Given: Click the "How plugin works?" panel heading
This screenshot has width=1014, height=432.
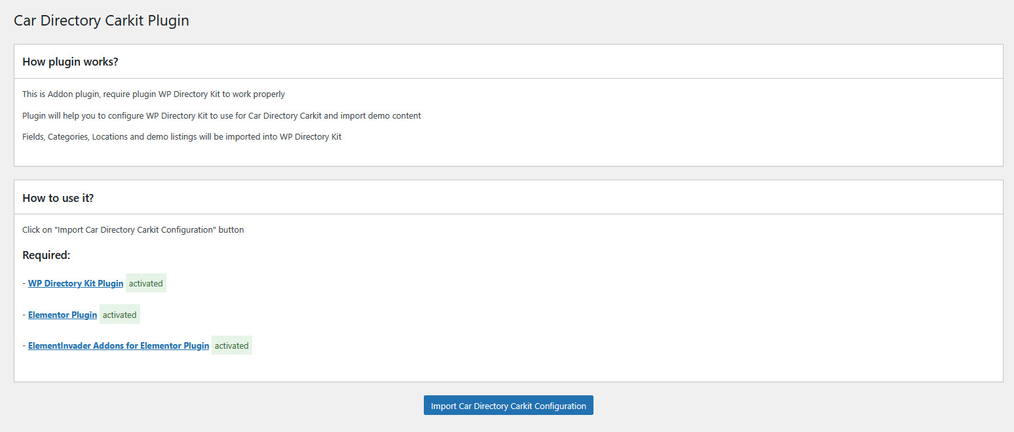Looking at the screenshot, I should tap(70, 62).
